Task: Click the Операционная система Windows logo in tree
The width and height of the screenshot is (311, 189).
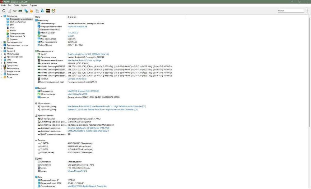Action: pyautogui.click(x=5, y=45)
